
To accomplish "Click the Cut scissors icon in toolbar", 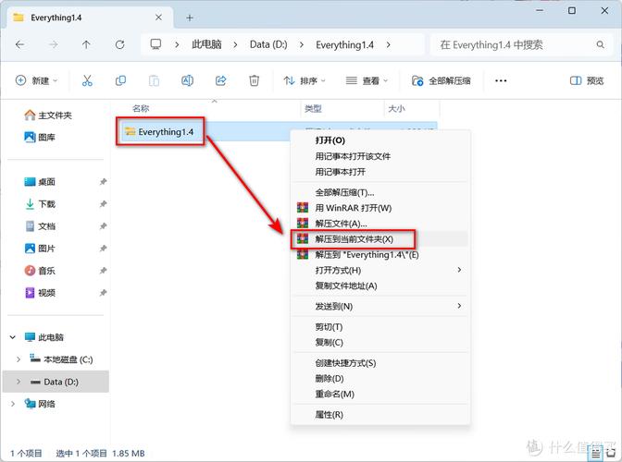I will pyautogui.click(x=87, y=81).
